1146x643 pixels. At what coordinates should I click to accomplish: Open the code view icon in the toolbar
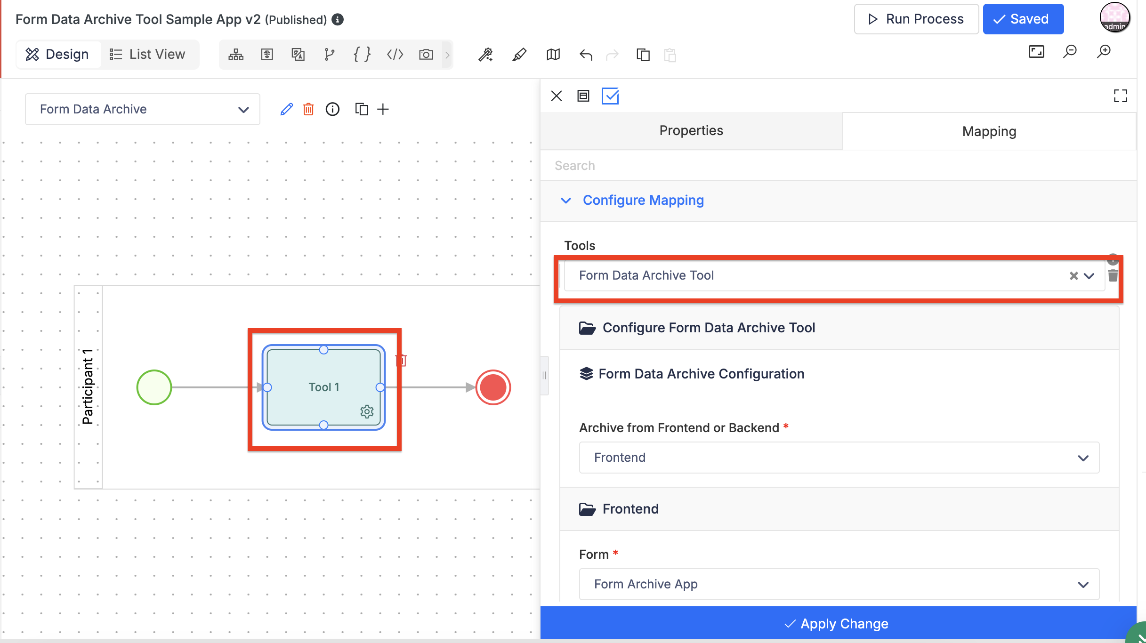click(x=395, y=55)
